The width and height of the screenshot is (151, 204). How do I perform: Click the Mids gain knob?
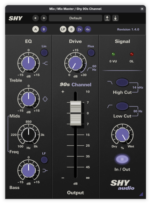(29, 99)
